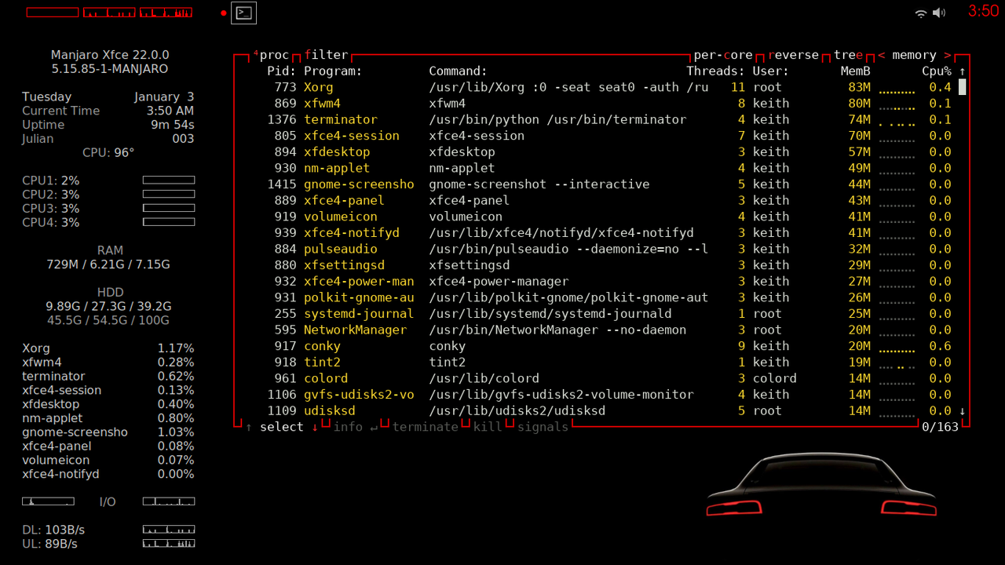This screenshot has width=1005, height=565.
Task: Click the Manjaro Xfce 22.0.0 title text
Action: coord(110,55)
